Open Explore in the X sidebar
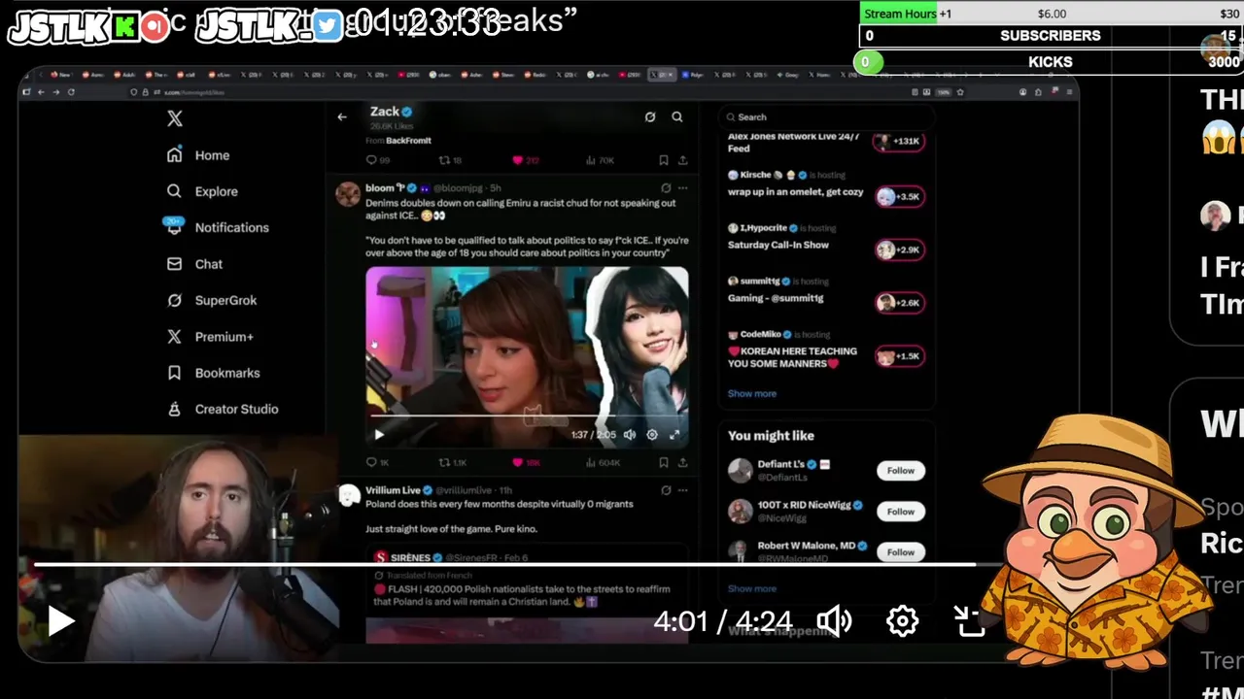The width and height of the screenshot is (1244, 699). (202, 191)
